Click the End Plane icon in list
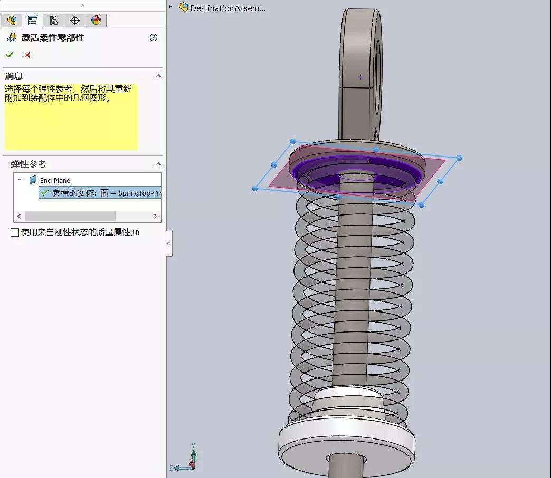Image resolution: width=551 pixels, height=478 pixels. click(x=33, y=180)
